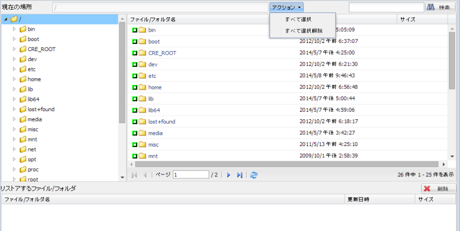This screenshot has height=231, width=460.
Task: Open the media folder link in list
Action: pyautogui.click(x=155, y=133)
